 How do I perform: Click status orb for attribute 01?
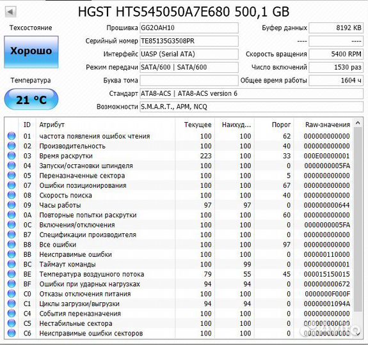pos(12,136)
